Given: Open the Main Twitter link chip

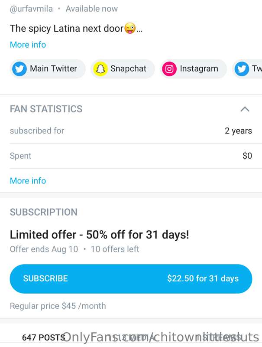Looking at the screenshot, I should (x=48, y=69).
